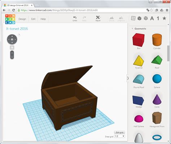Click the fit view button

[12, 48]
